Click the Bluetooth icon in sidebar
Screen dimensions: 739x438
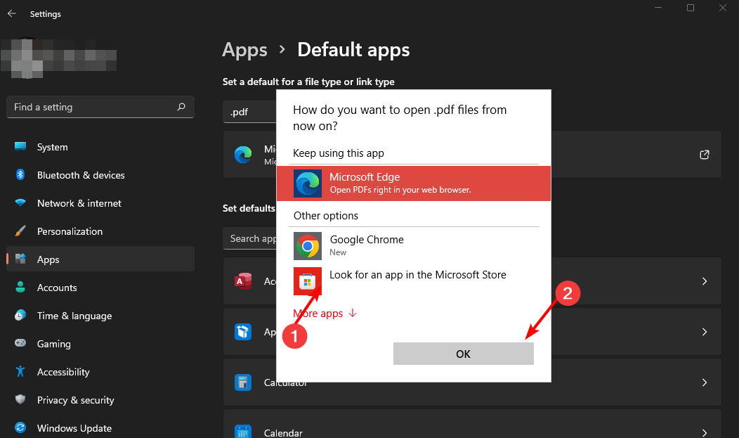click(20, 175)
